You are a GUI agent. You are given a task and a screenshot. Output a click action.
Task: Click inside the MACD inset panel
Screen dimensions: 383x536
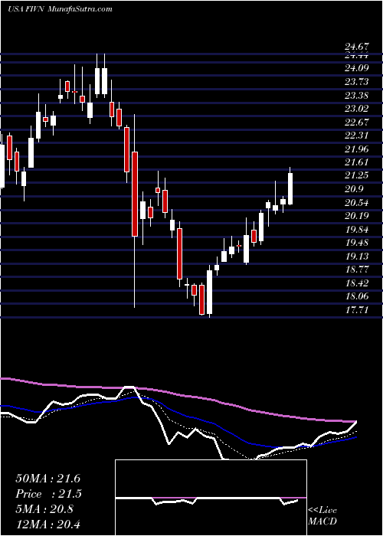pos(211,498)
